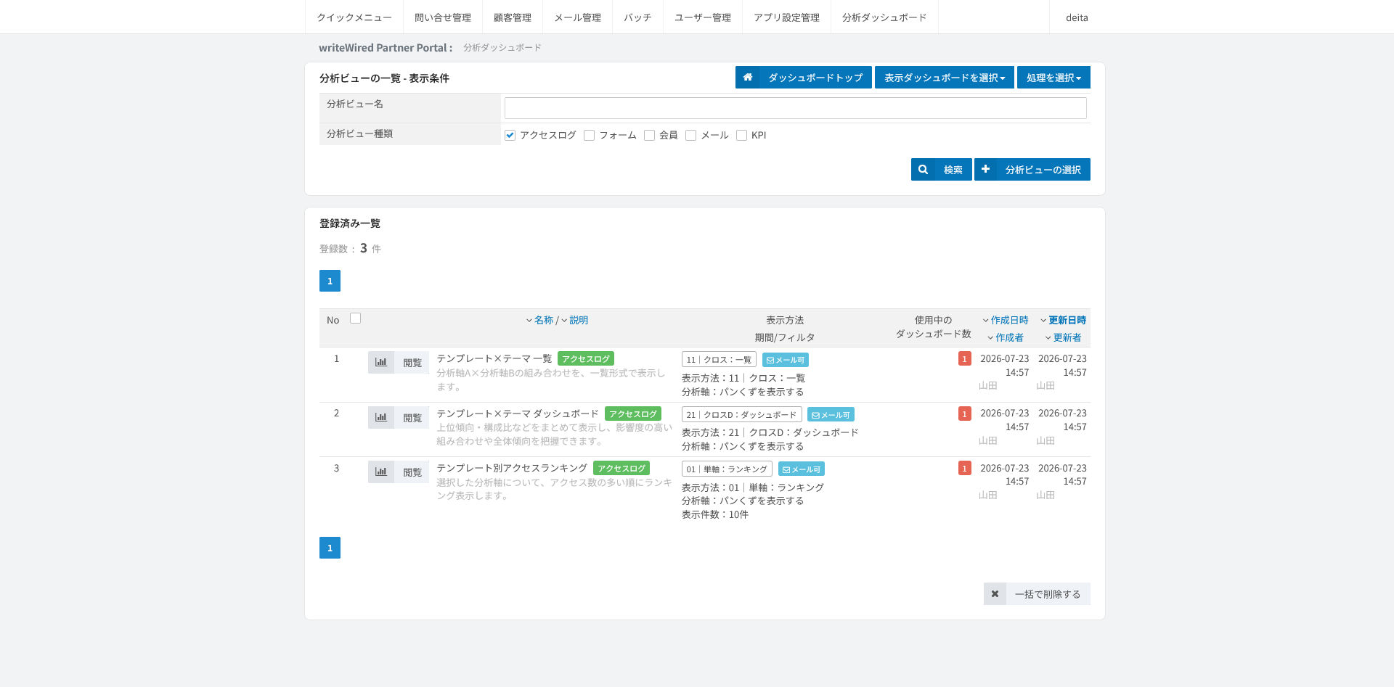Image resolution: width=1394 pixels, height=687 pixels.
Task: Click top pagination page 1
Action: pyautogui.click(x=330, y=281)
